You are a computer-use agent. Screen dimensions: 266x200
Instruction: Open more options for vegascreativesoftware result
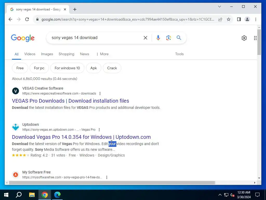pos(100,93)
